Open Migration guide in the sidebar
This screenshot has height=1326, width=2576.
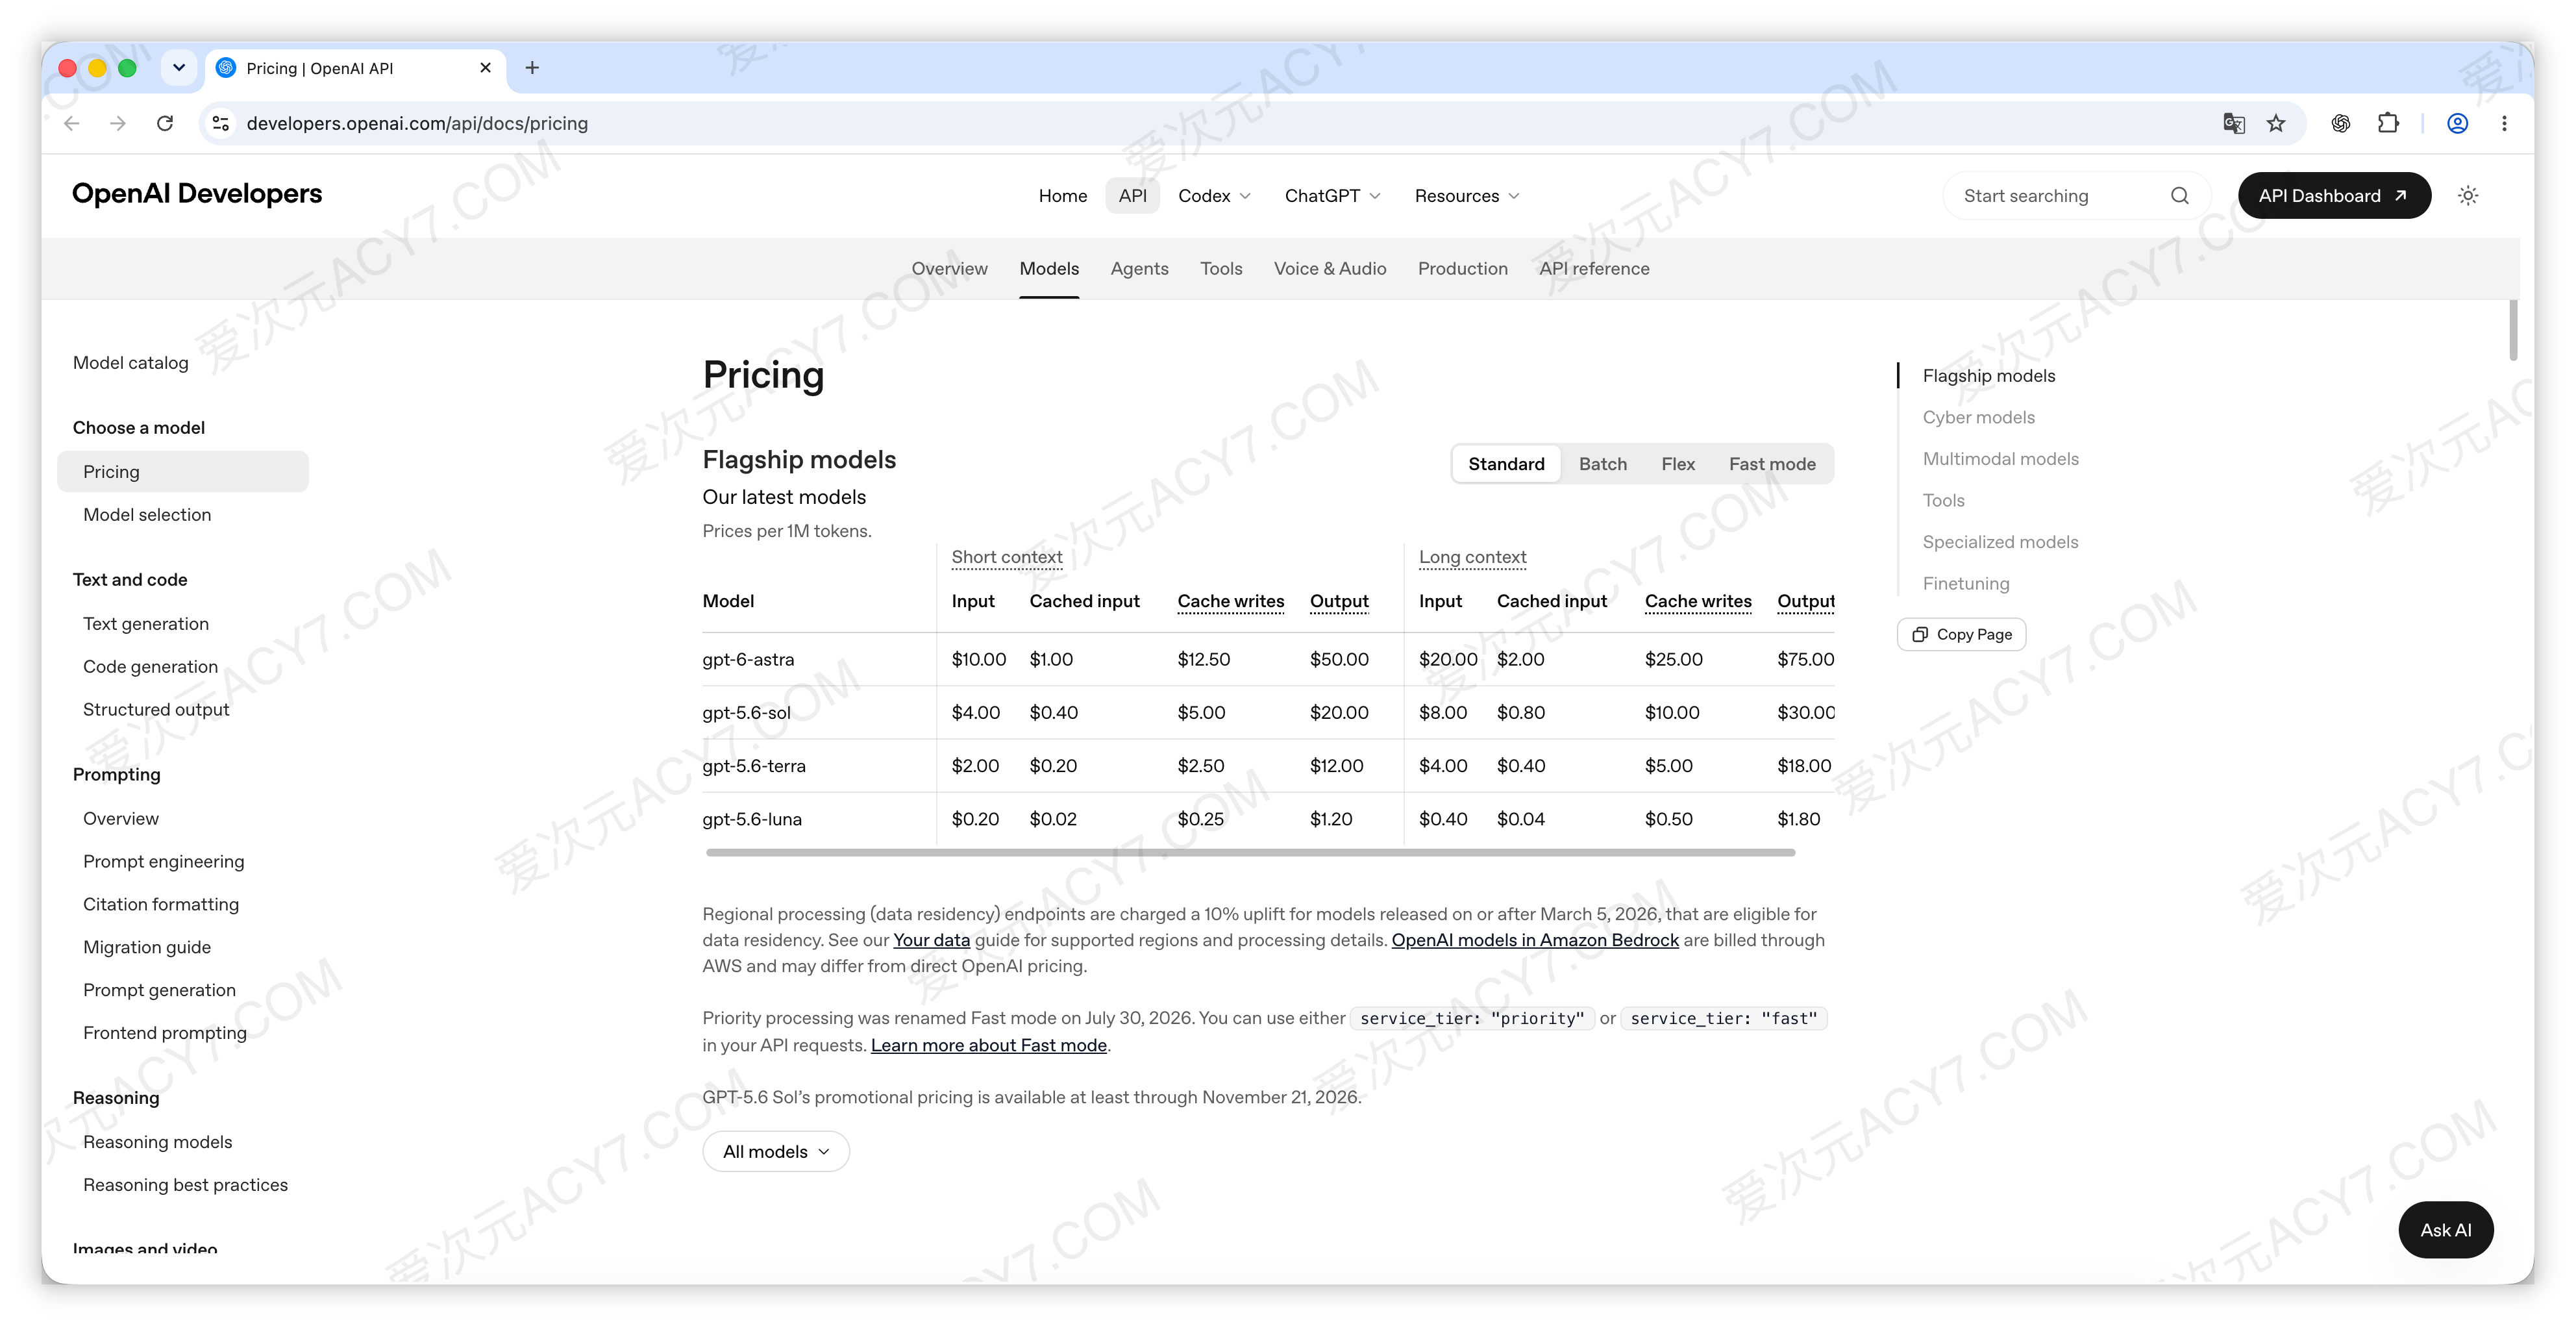pos(147,948)
